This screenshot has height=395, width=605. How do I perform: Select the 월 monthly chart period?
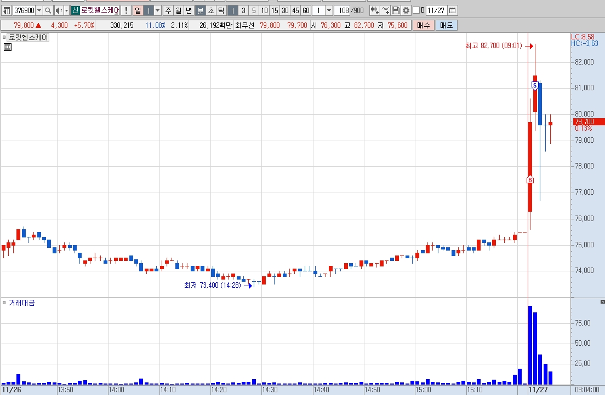point(179,10)
